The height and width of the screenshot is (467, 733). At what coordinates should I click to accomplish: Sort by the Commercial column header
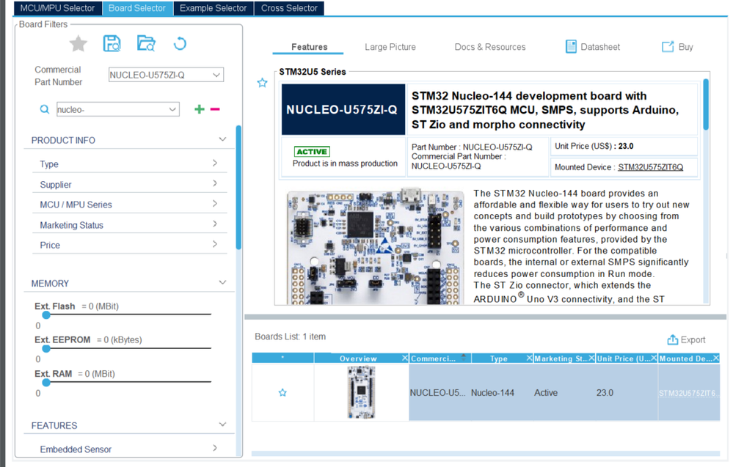click(433, 358)
